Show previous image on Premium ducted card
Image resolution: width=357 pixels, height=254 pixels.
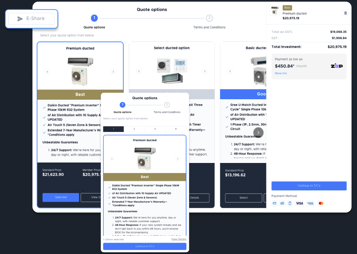(x=47, y=71)
